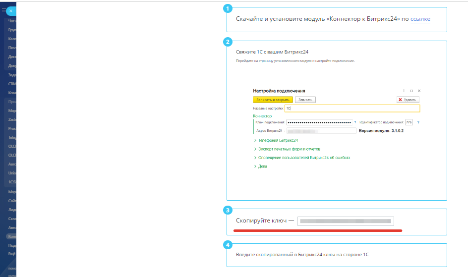
Task: Open the «Сайты» item in the left sidebar
Action: (x=12, y=201)
